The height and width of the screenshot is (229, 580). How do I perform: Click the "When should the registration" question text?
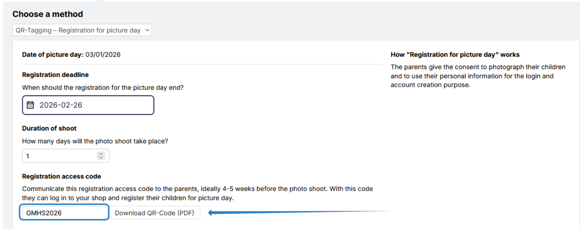click(x=103, y=88)
